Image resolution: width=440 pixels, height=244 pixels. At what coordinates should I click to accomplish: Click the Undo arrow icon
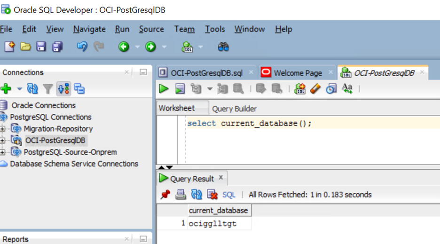tap(82, 47)
